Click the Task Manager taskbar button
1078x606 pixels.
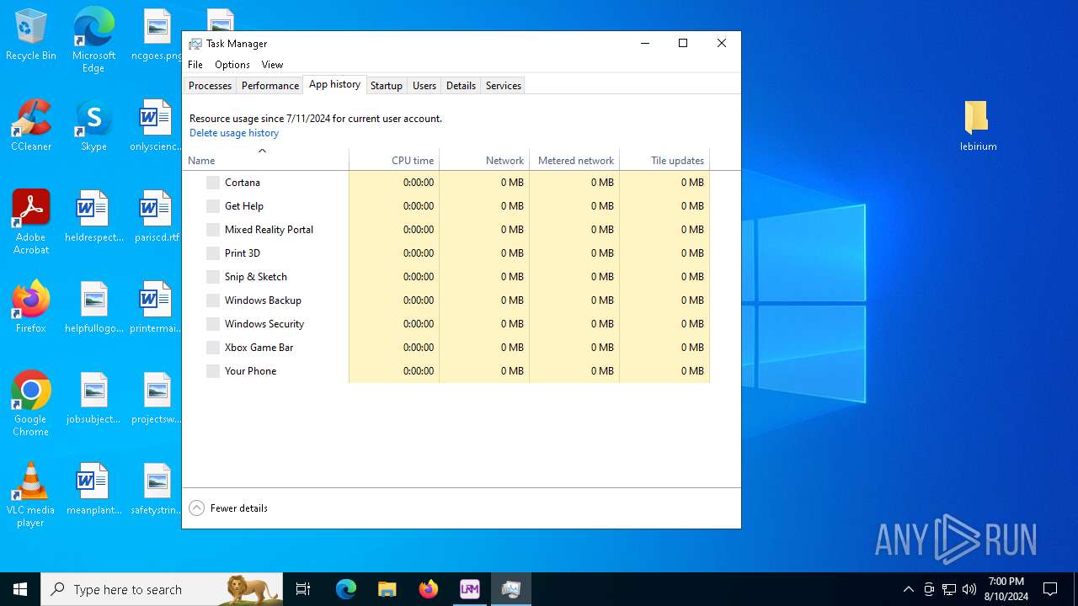click(x=511, y=589)
